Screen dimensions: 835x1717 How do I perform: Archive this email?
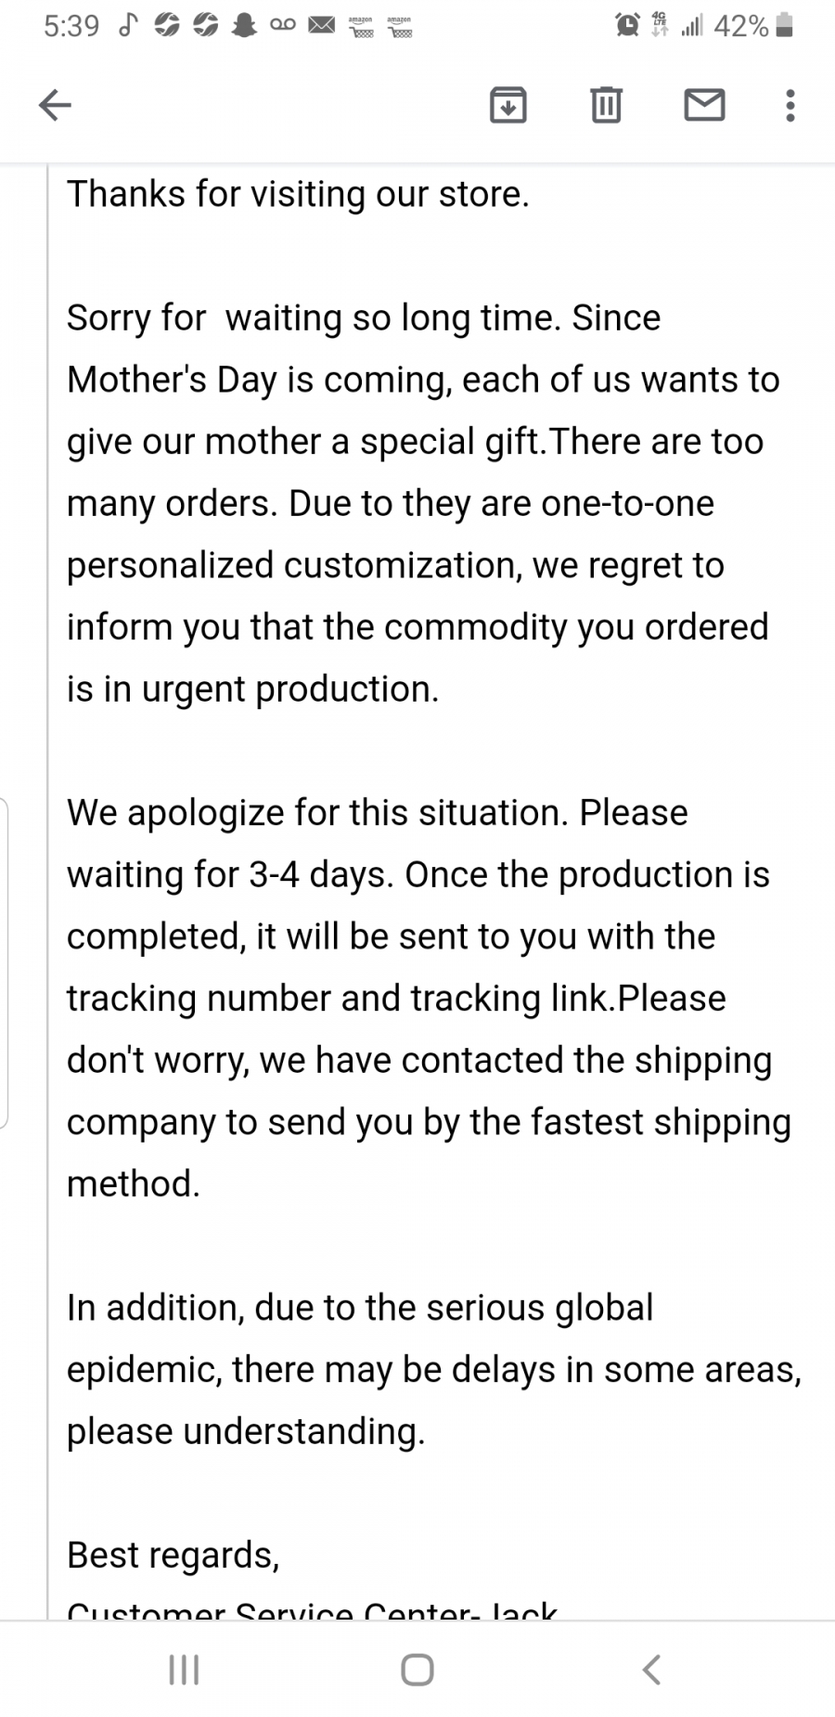[508, 105]
